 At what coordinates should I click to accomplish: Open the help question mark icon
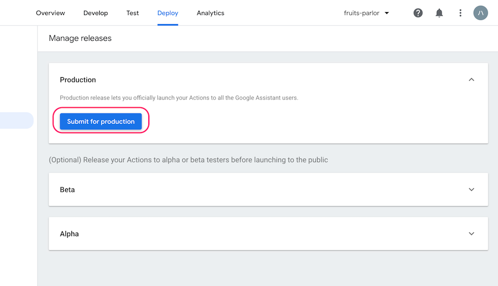click(x=418, y=13)
